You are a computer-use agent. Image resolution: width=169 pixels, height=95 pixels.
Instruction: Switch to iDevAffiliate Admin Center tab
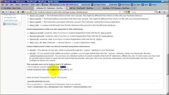pyautogui.click(x=17, y=8)
